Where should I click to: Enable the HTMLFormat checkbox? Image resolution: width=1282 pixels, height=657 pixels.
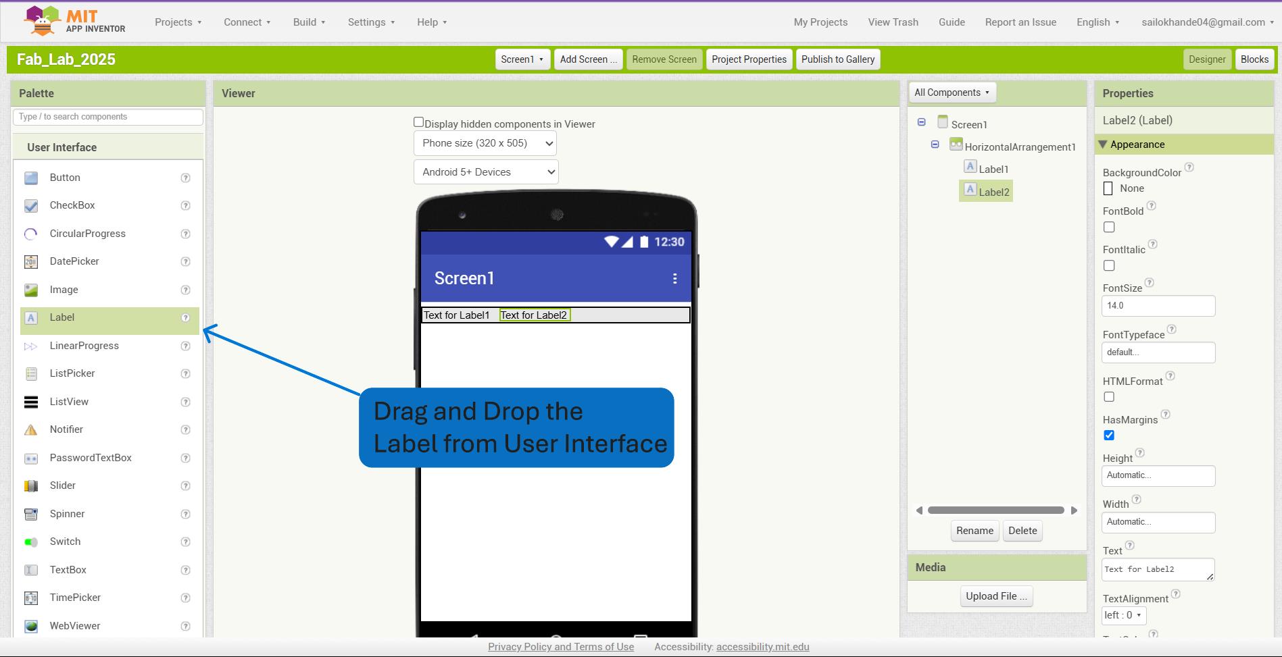pos(1109,397)
